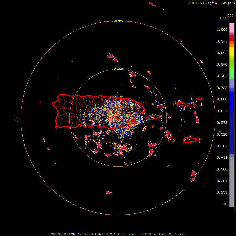Screen dimensions: 236x236
Task: Select the 0.253 scale value
Action: click(222, 192)
